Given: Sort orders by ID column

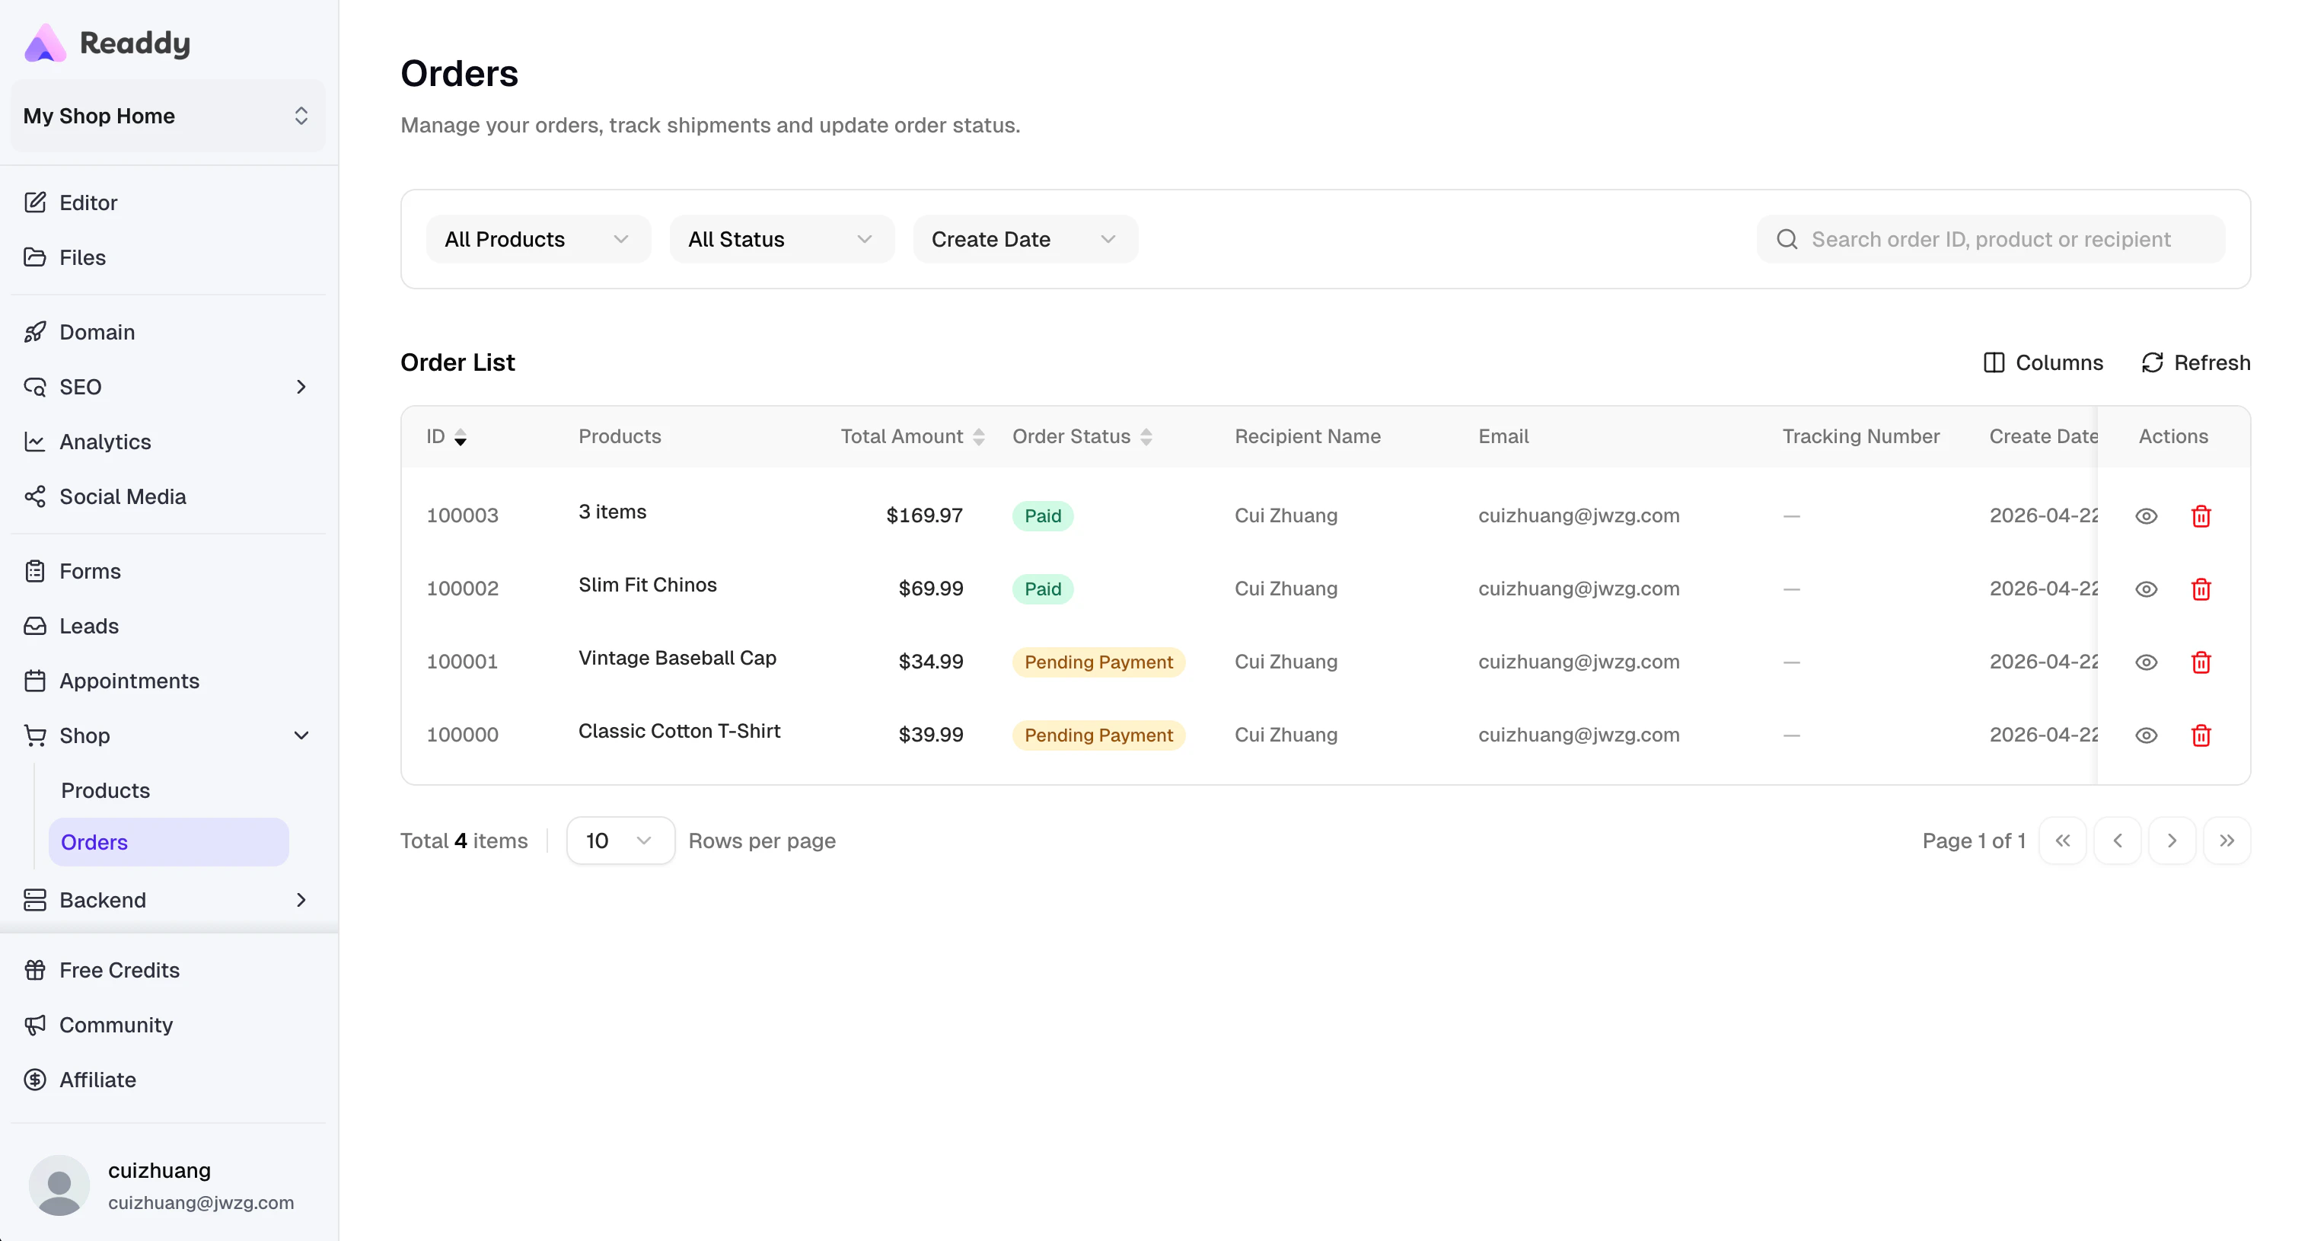Looking at the screenshot, I should coord(446,437).
